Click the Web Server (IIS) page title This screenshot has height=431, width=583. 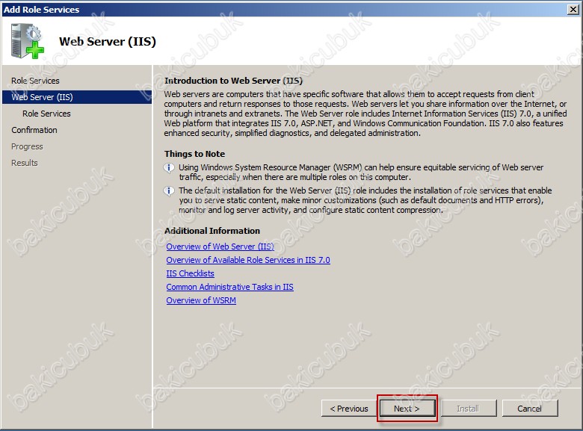click(108, 41)
